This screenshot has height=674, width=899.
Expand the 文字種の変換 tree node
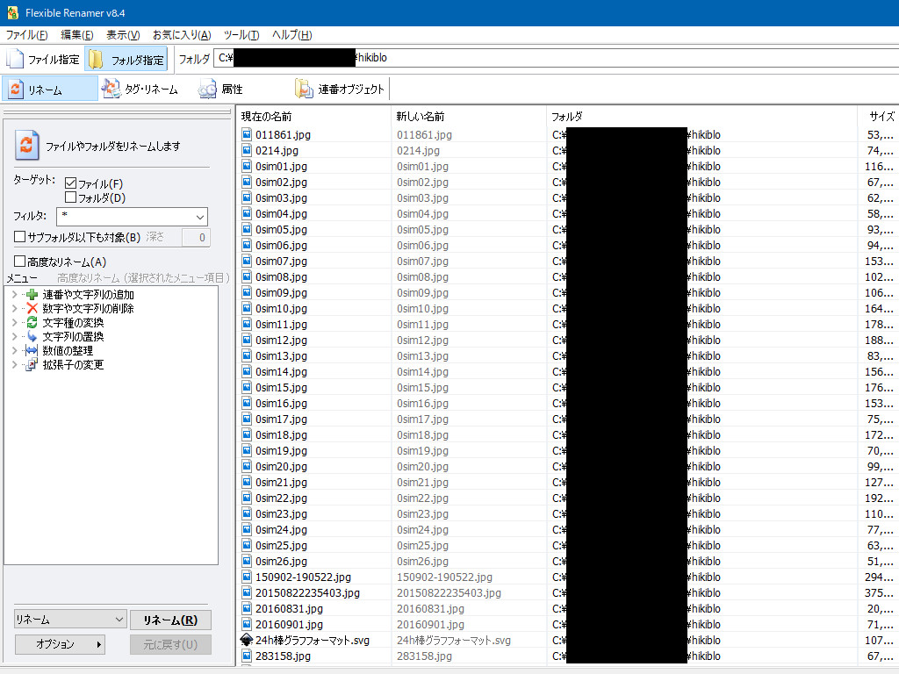point(14,323)
